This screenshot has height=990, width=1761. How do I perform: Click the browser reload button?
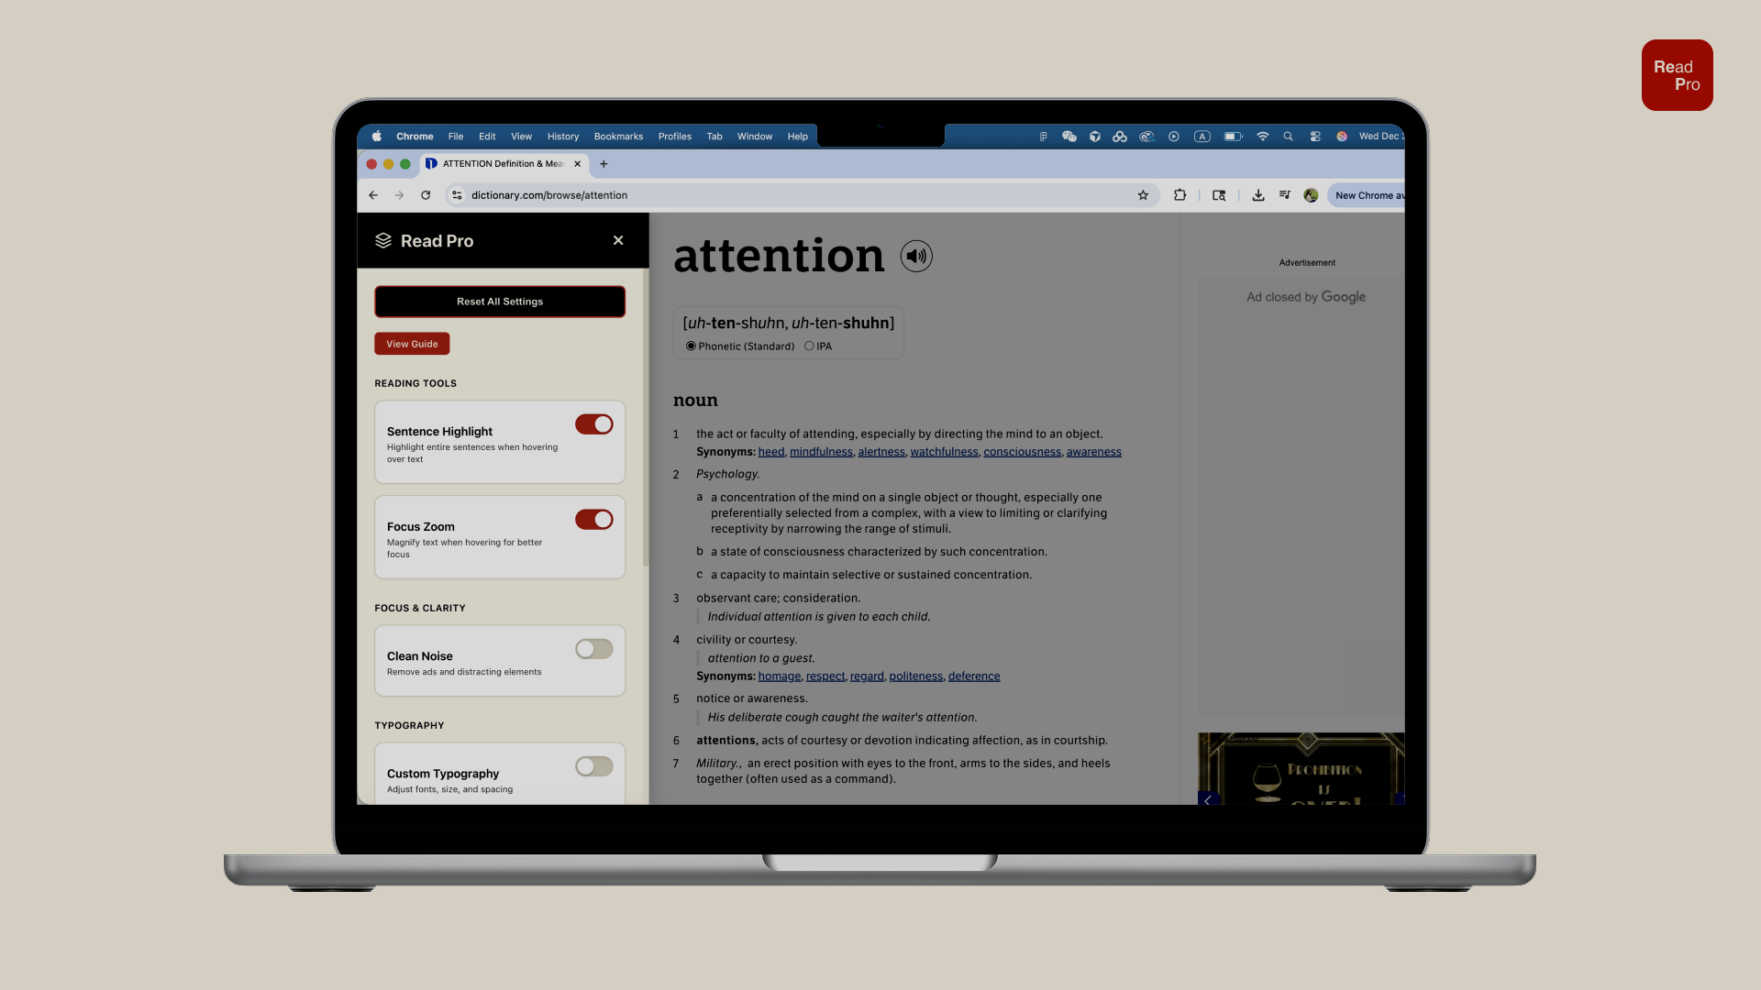tap(426, 195)
